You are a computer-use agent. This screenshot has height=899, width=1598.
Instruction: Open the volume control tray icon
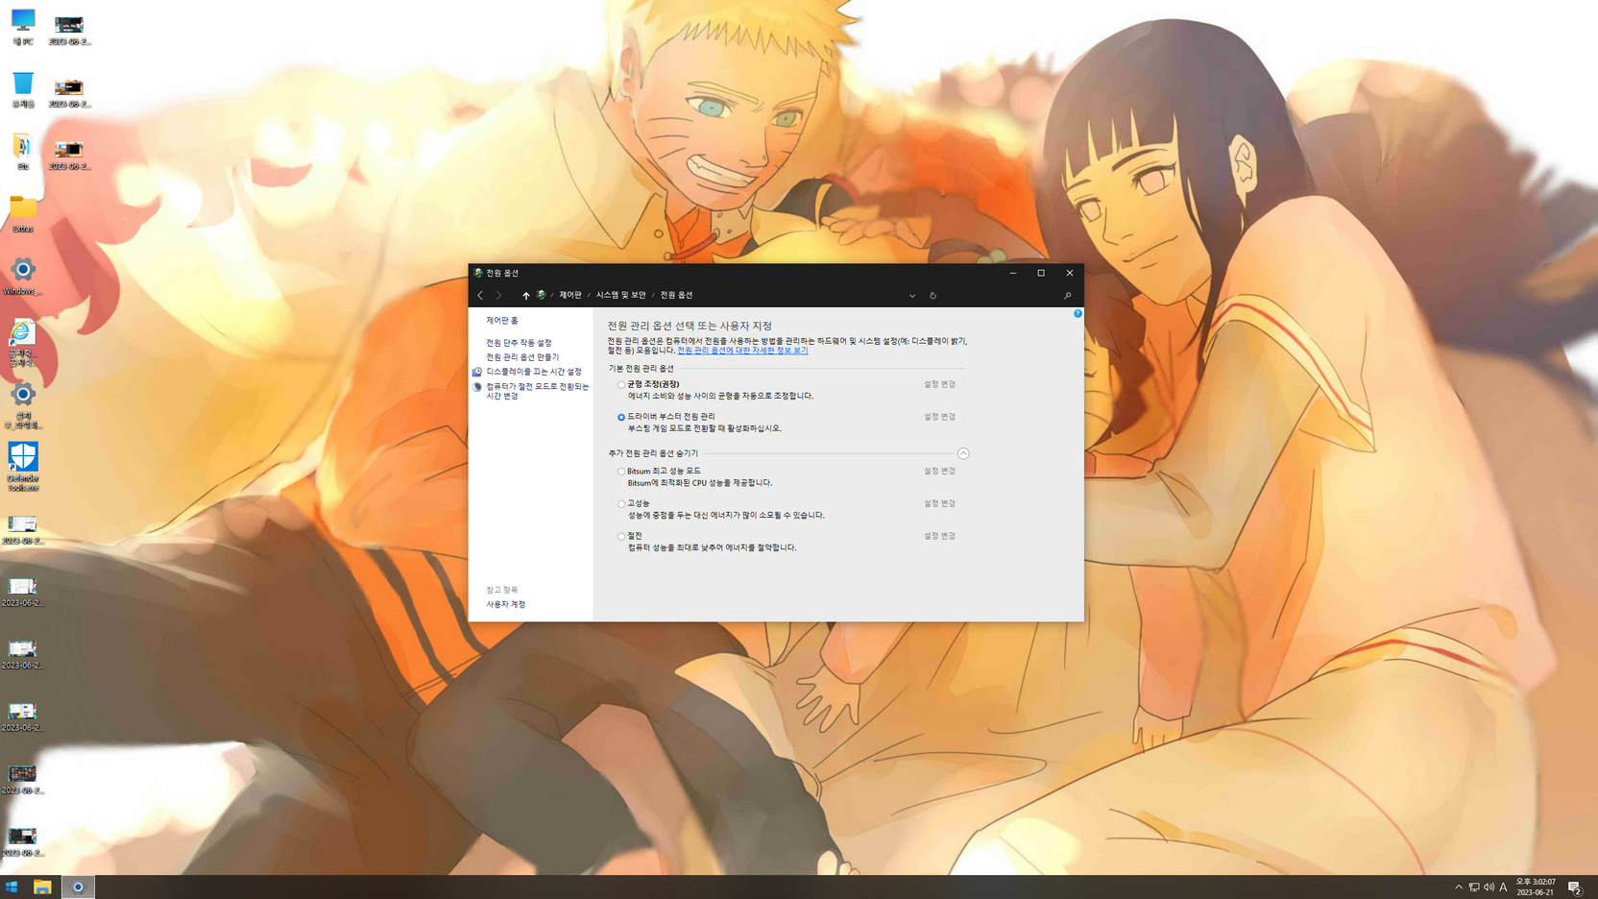1489,887
